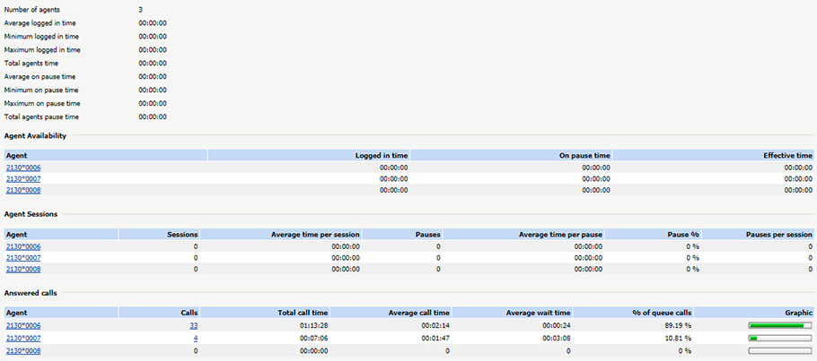Open agent 2130*0008 in Agent Availability table
The width and height of the screenshot is (817, 361).
(x=23, y=190)
